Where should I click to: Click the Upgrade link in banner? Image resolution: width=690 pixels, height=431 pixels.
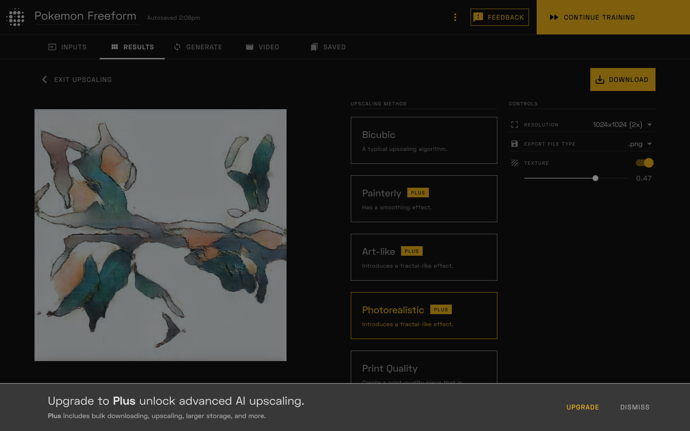[x=583, y=407]
